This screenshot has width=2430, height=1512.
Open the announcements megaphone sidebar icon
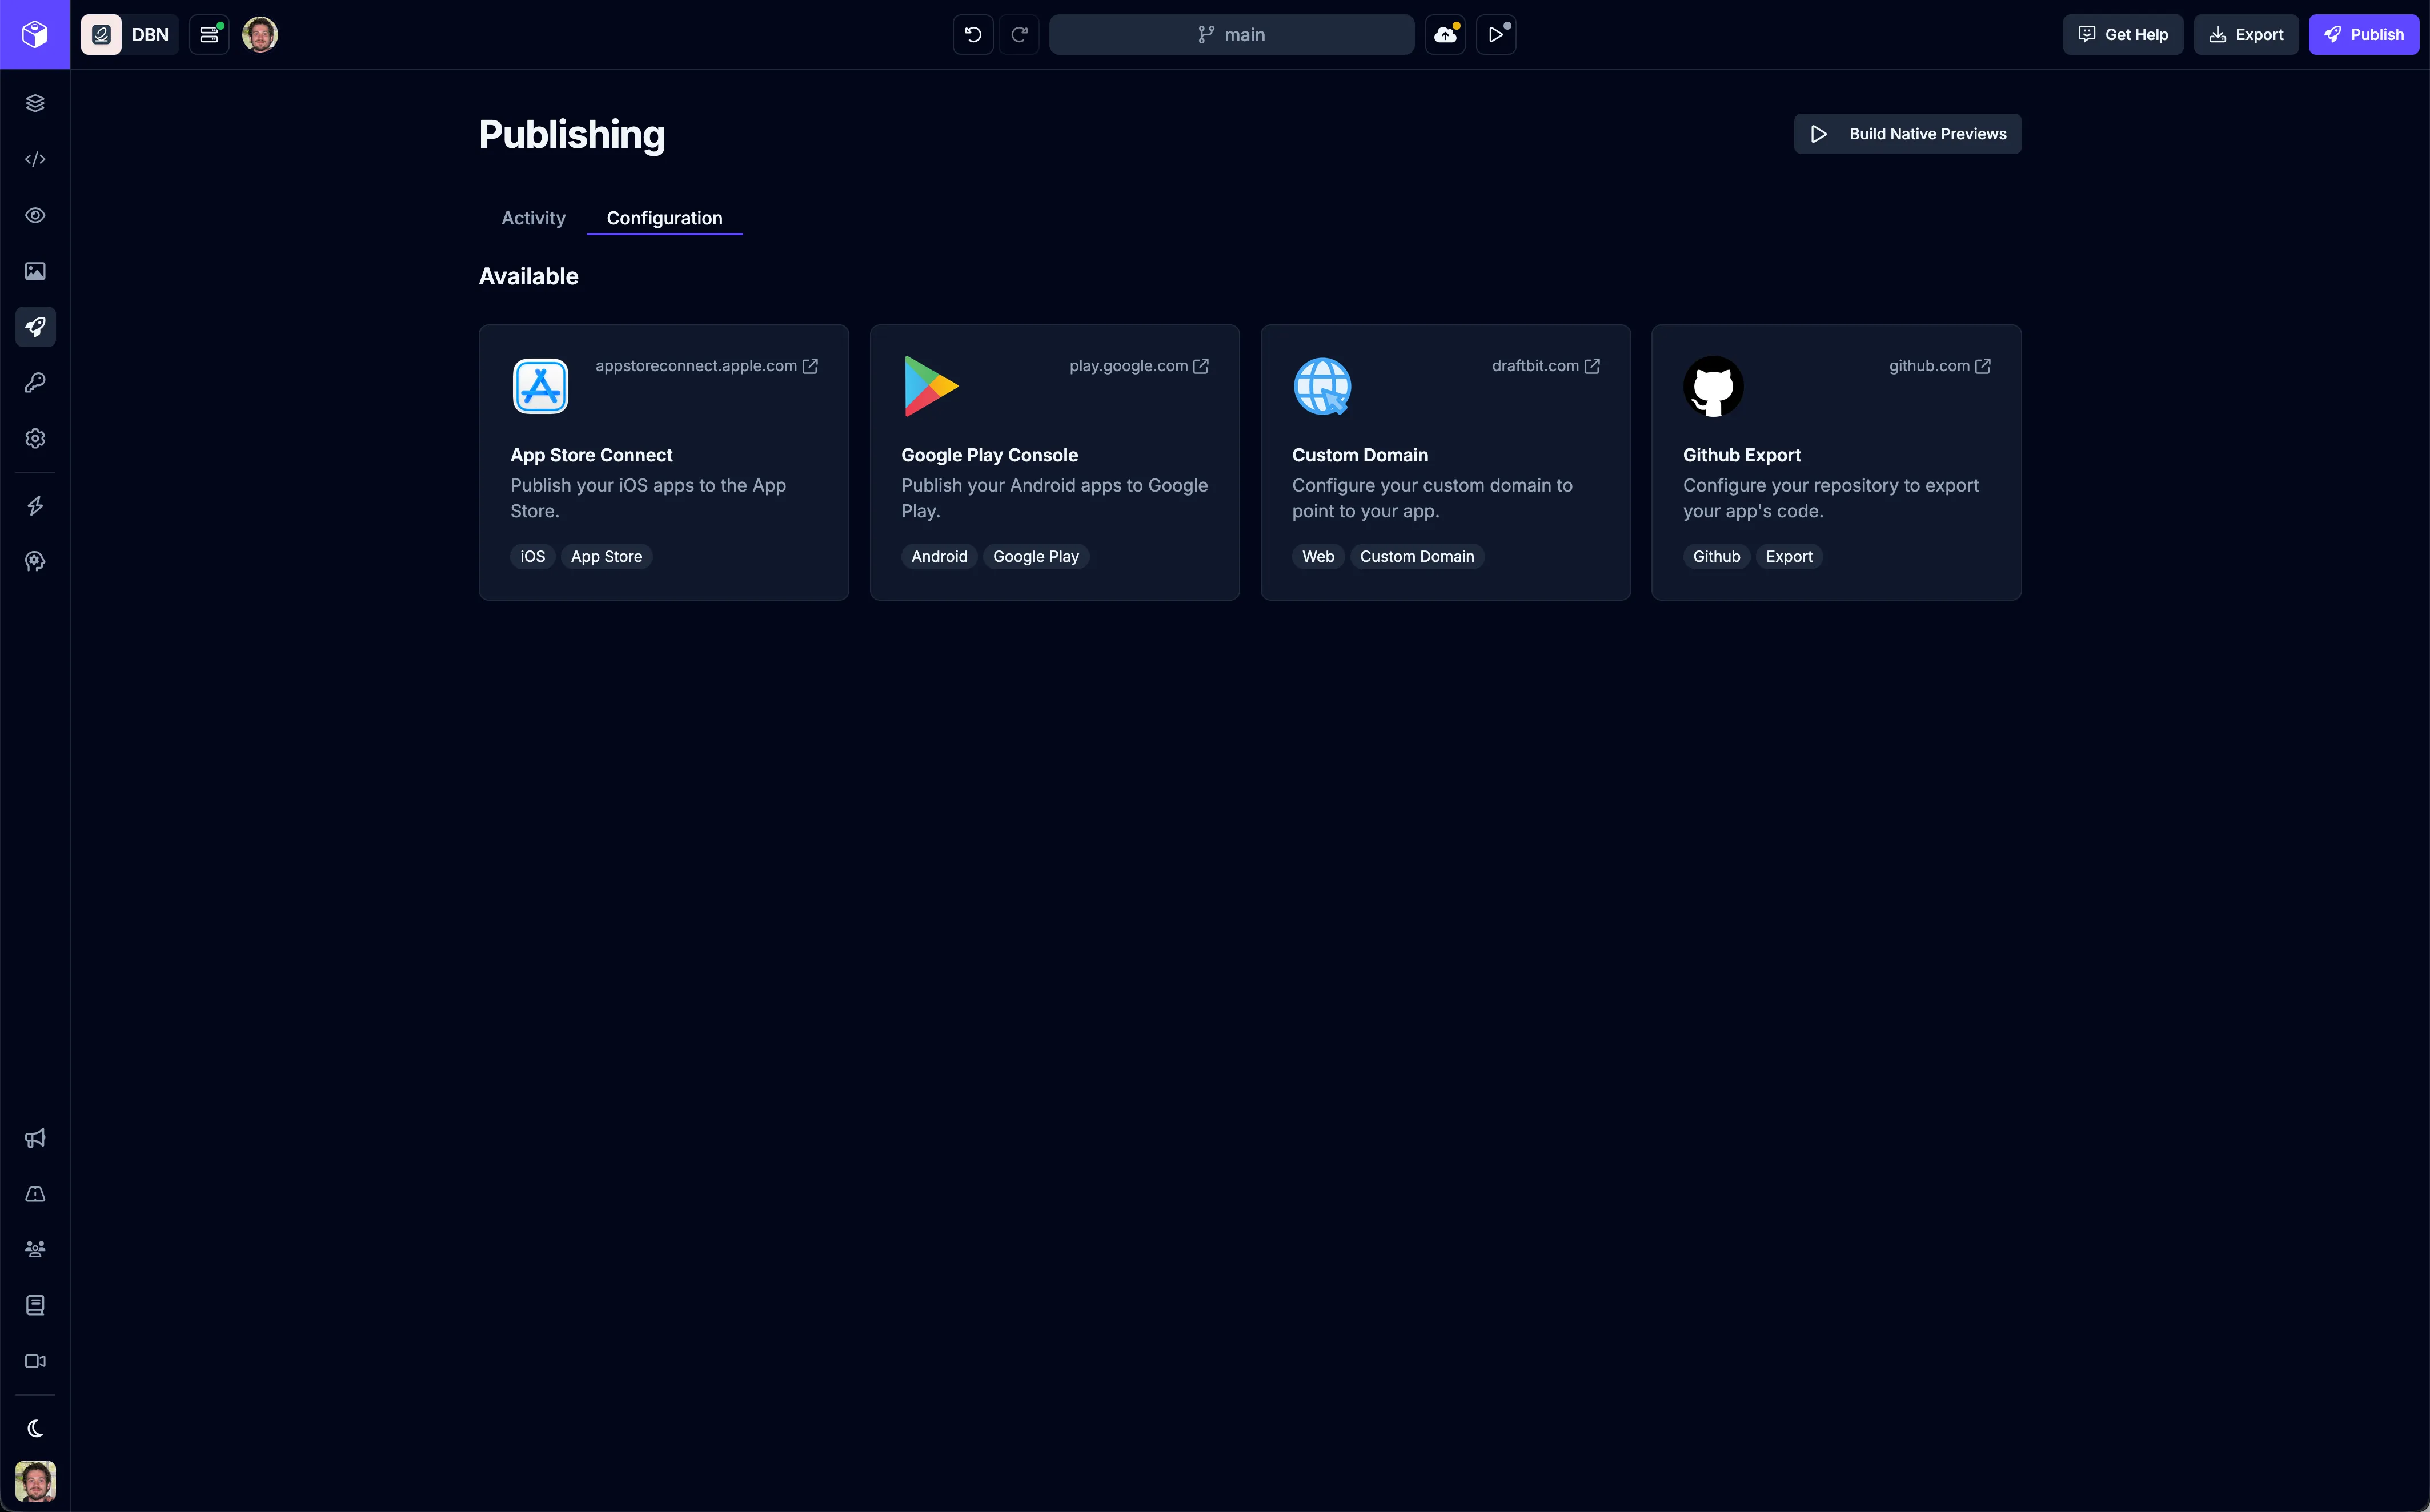35,1137
